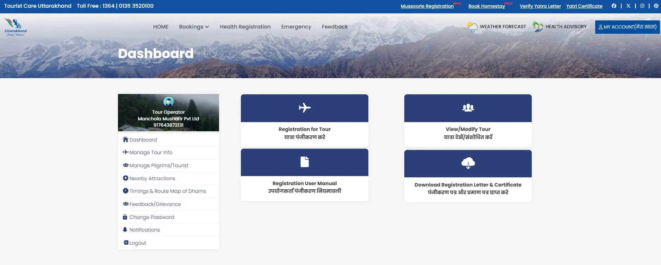Click the MY ACCOUNT button
The image size is (661, 265).
627,27
